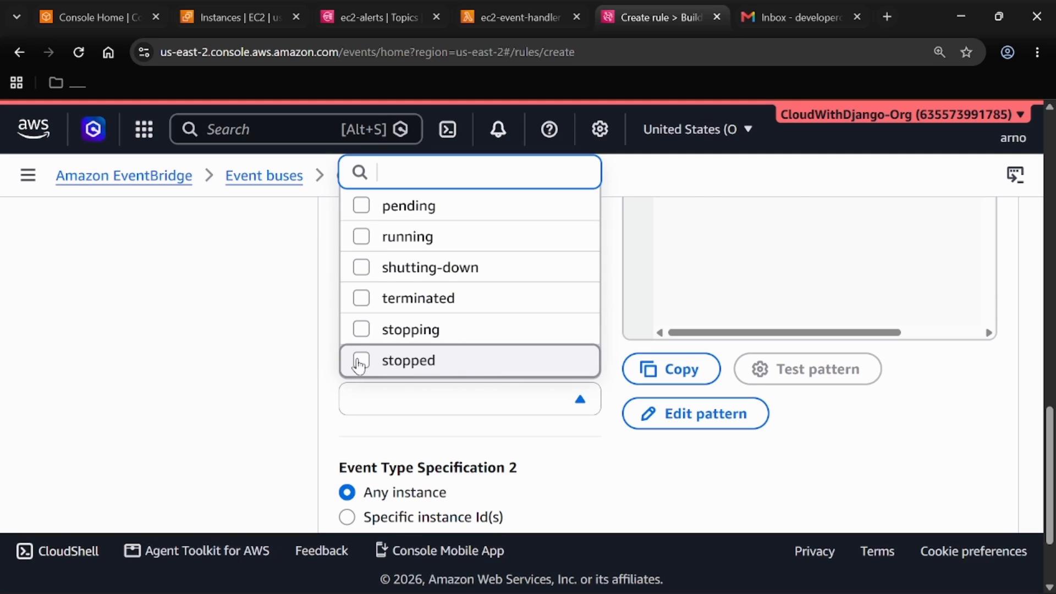Check the pending state checkbox

[x=361, y=205]
